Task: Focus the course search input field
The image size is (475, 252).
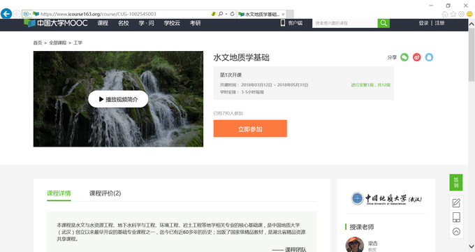Action: click(345, 23)
